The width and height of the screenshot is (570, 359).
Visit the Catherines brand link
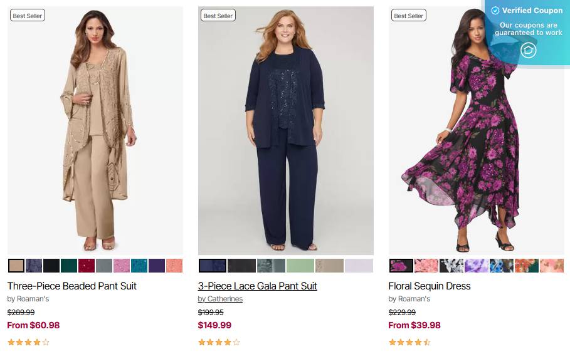[220, 299]
